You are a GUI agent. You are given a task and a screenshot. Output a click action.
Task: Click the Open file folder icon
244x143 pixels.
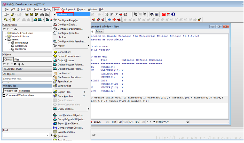pyautogui.click(x=12, y=14)
